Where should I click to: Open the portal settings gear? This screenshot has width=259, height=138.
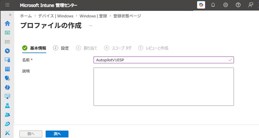pyautogui.click(x=226, y=5)
